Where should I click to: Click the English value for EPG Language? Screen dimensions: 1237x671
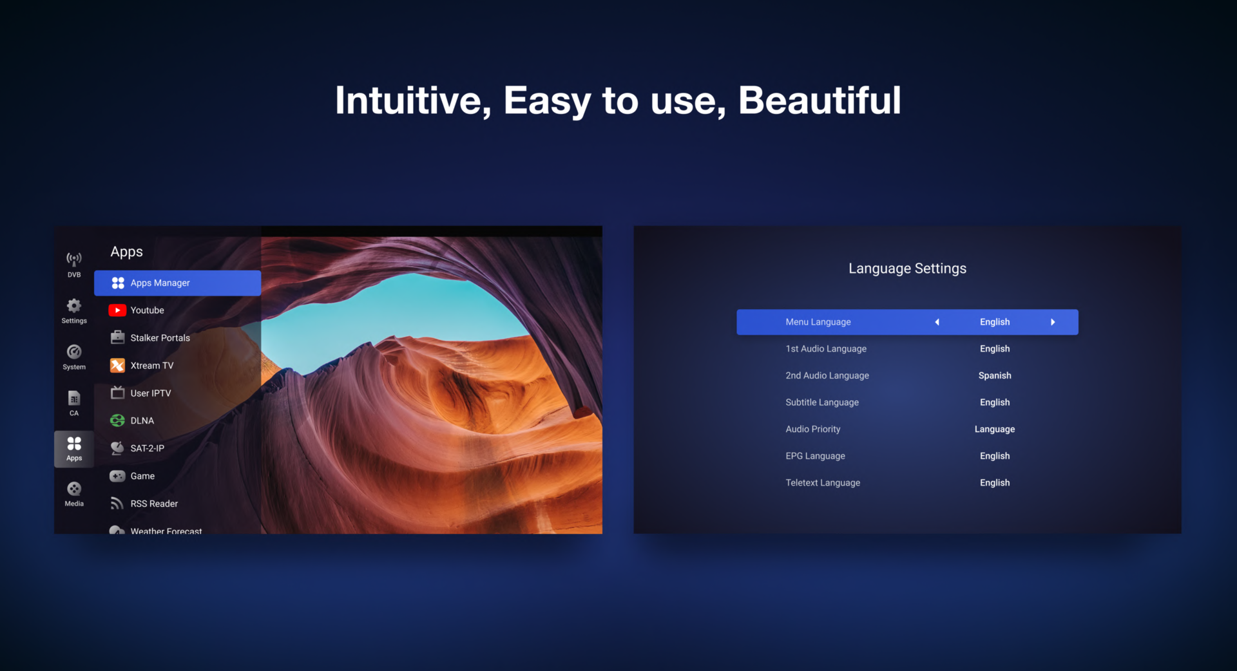[995, 456]
